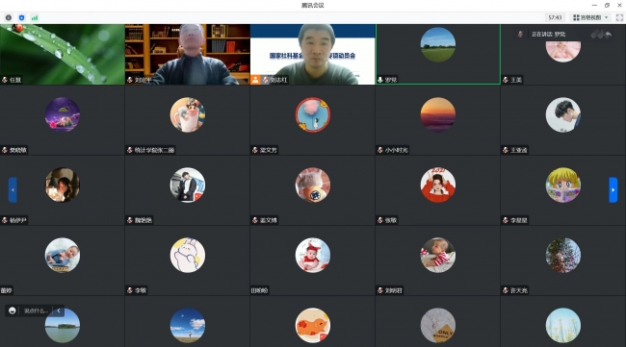626x347 pixels.
Task: Click the muted mic icon beside 王美
Action: click(506, 80)
